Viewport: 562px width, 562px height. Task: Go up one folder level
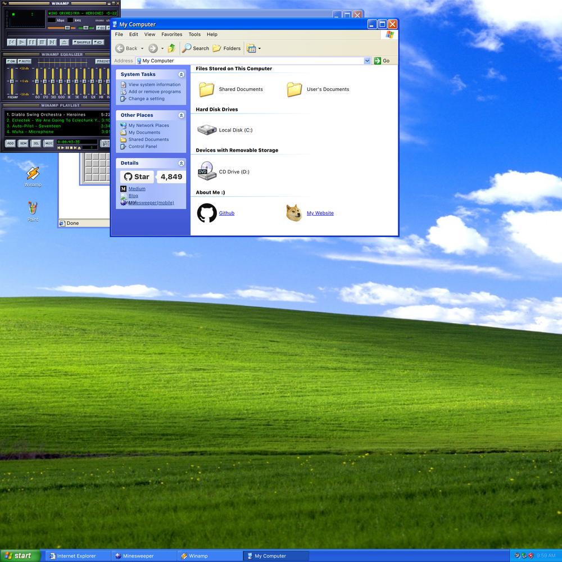[171, 48]
